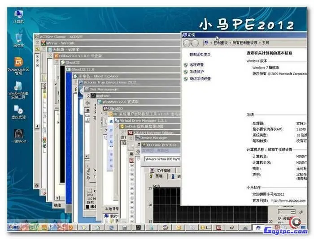This screenshot has height=239, width=314.
Task: Open the 计算机 desktop icon
Action: pos(18,17)
